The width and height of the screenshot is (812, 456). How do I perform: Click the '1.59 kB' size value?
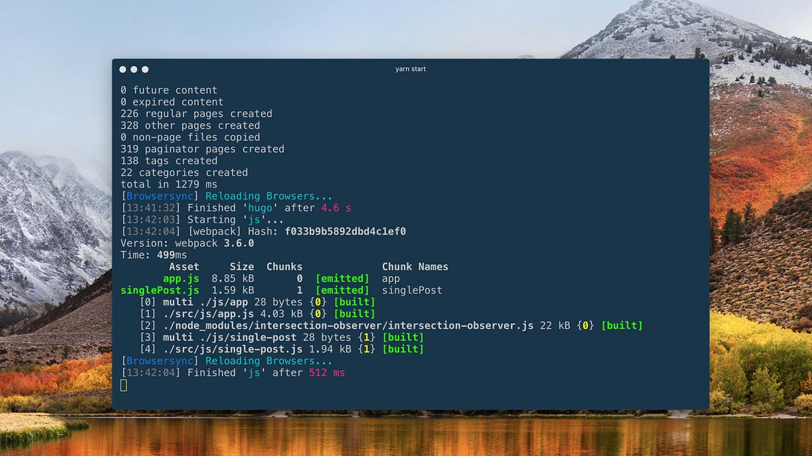click(233, 290)
